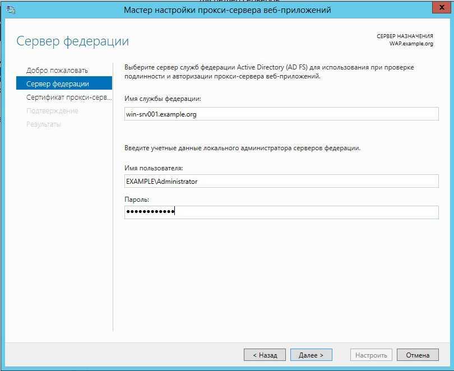Click the window title bar text
454x371 pixels.
point(227,10)
